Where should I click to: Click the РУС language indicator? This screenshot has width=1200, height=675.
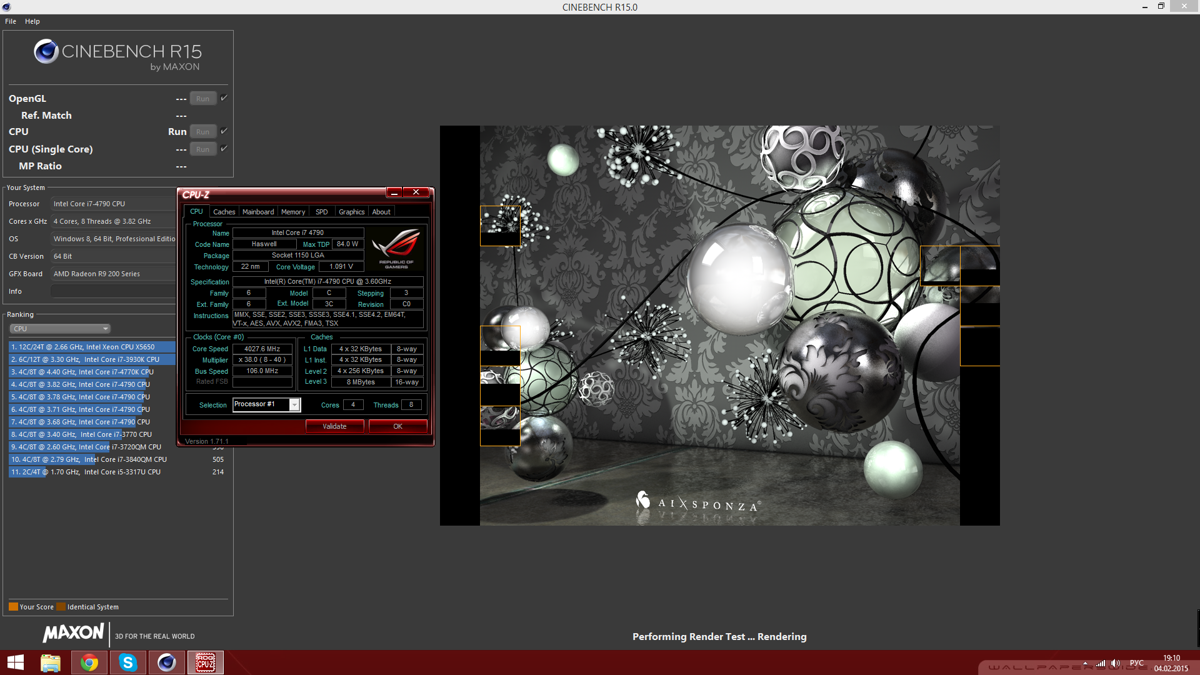1137,663
